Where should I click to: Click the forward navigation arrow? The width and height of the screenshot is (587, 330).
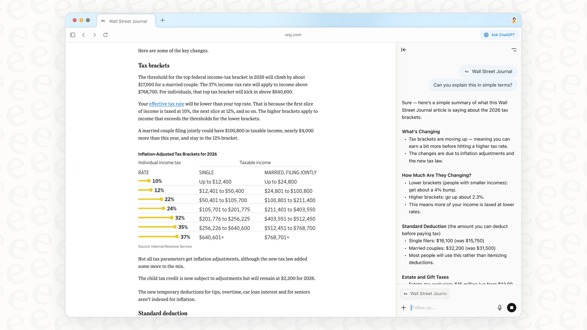click(x=94, y=35)
